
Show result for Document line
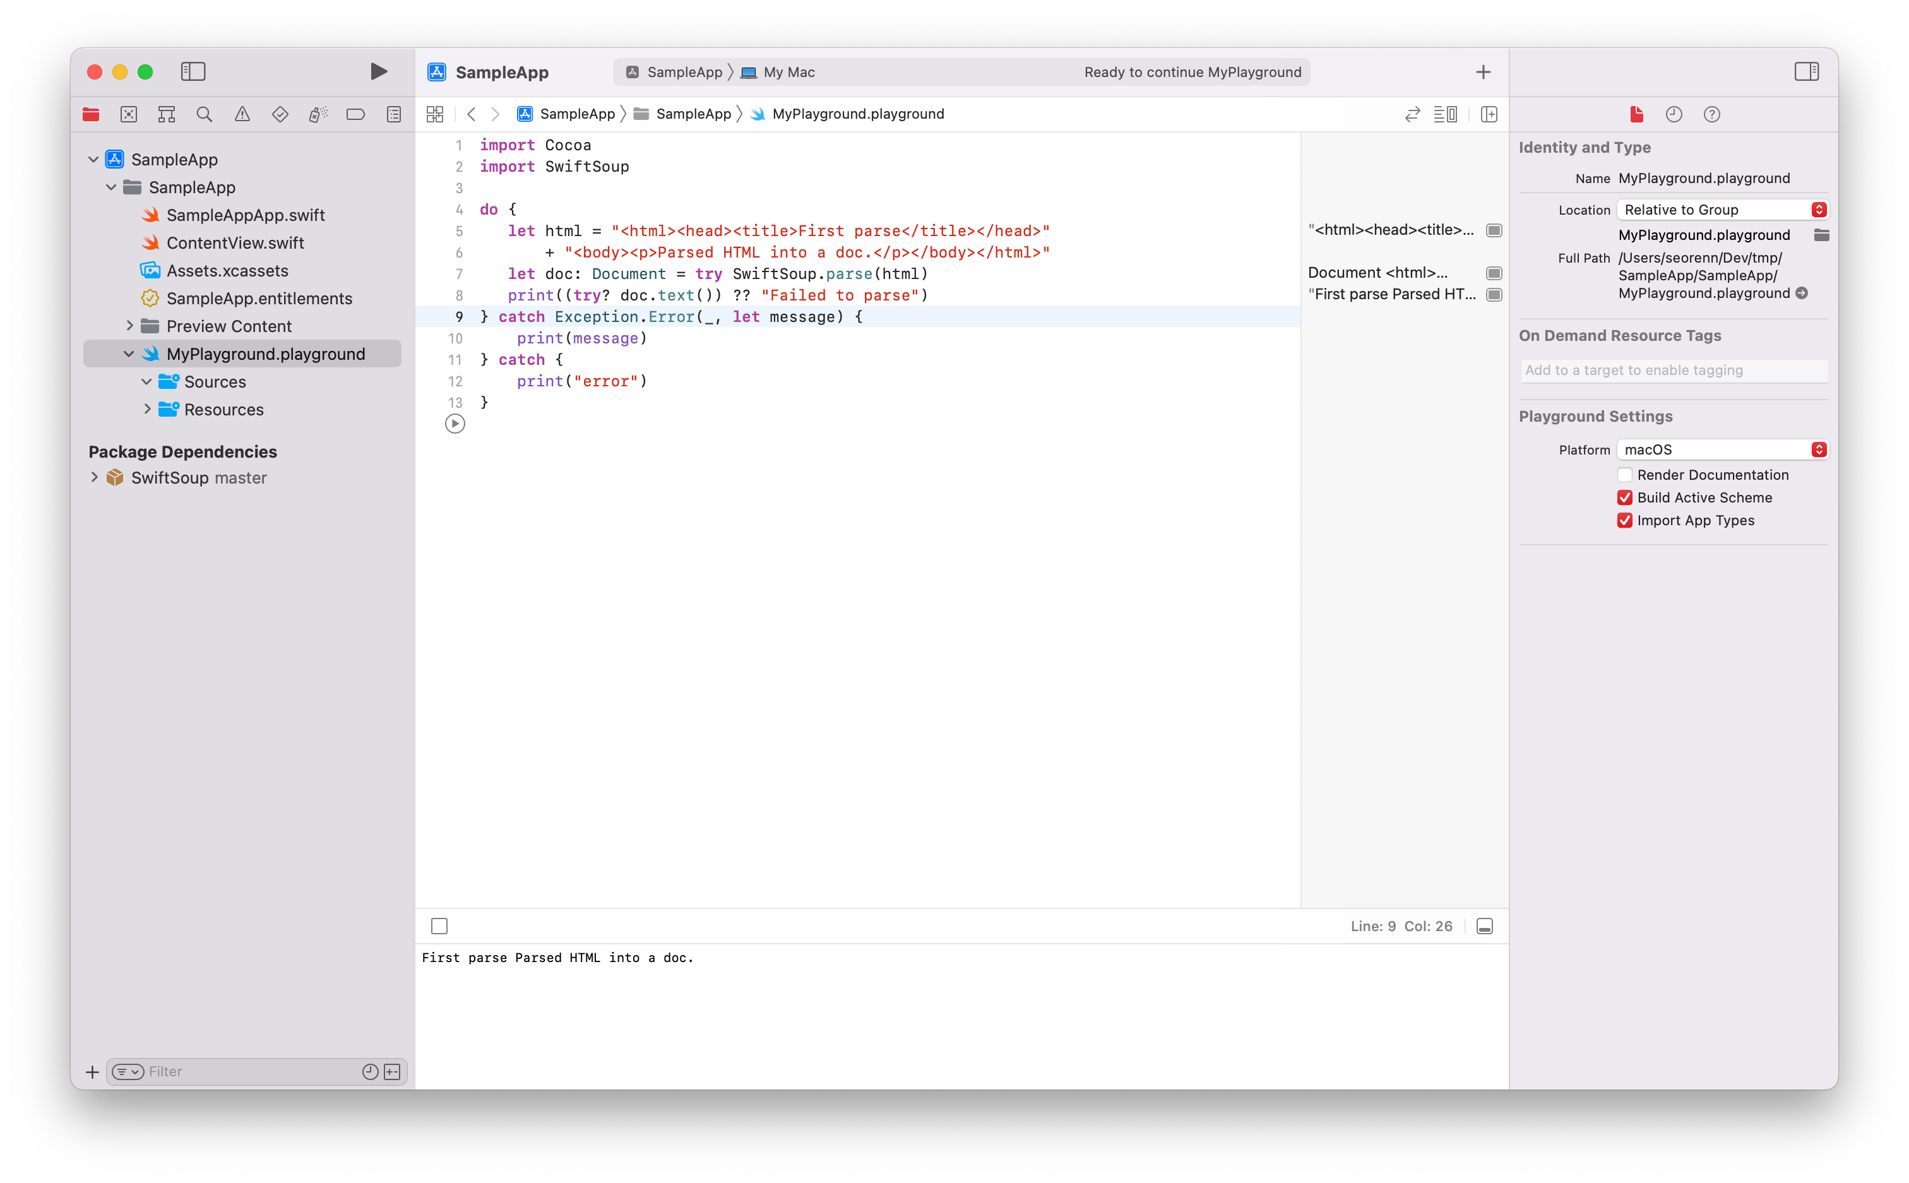1494,273
